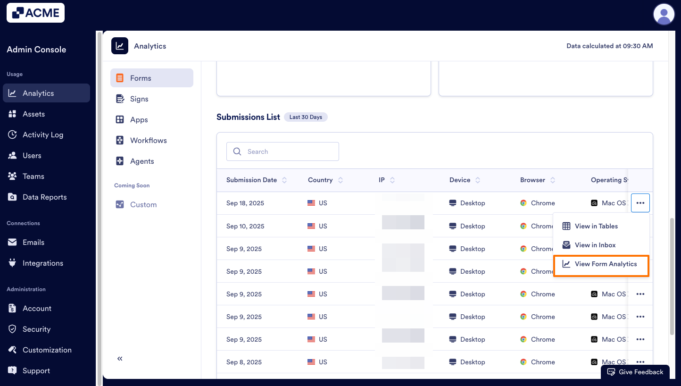Select the Customization link icon

click(x=13, y=350)
